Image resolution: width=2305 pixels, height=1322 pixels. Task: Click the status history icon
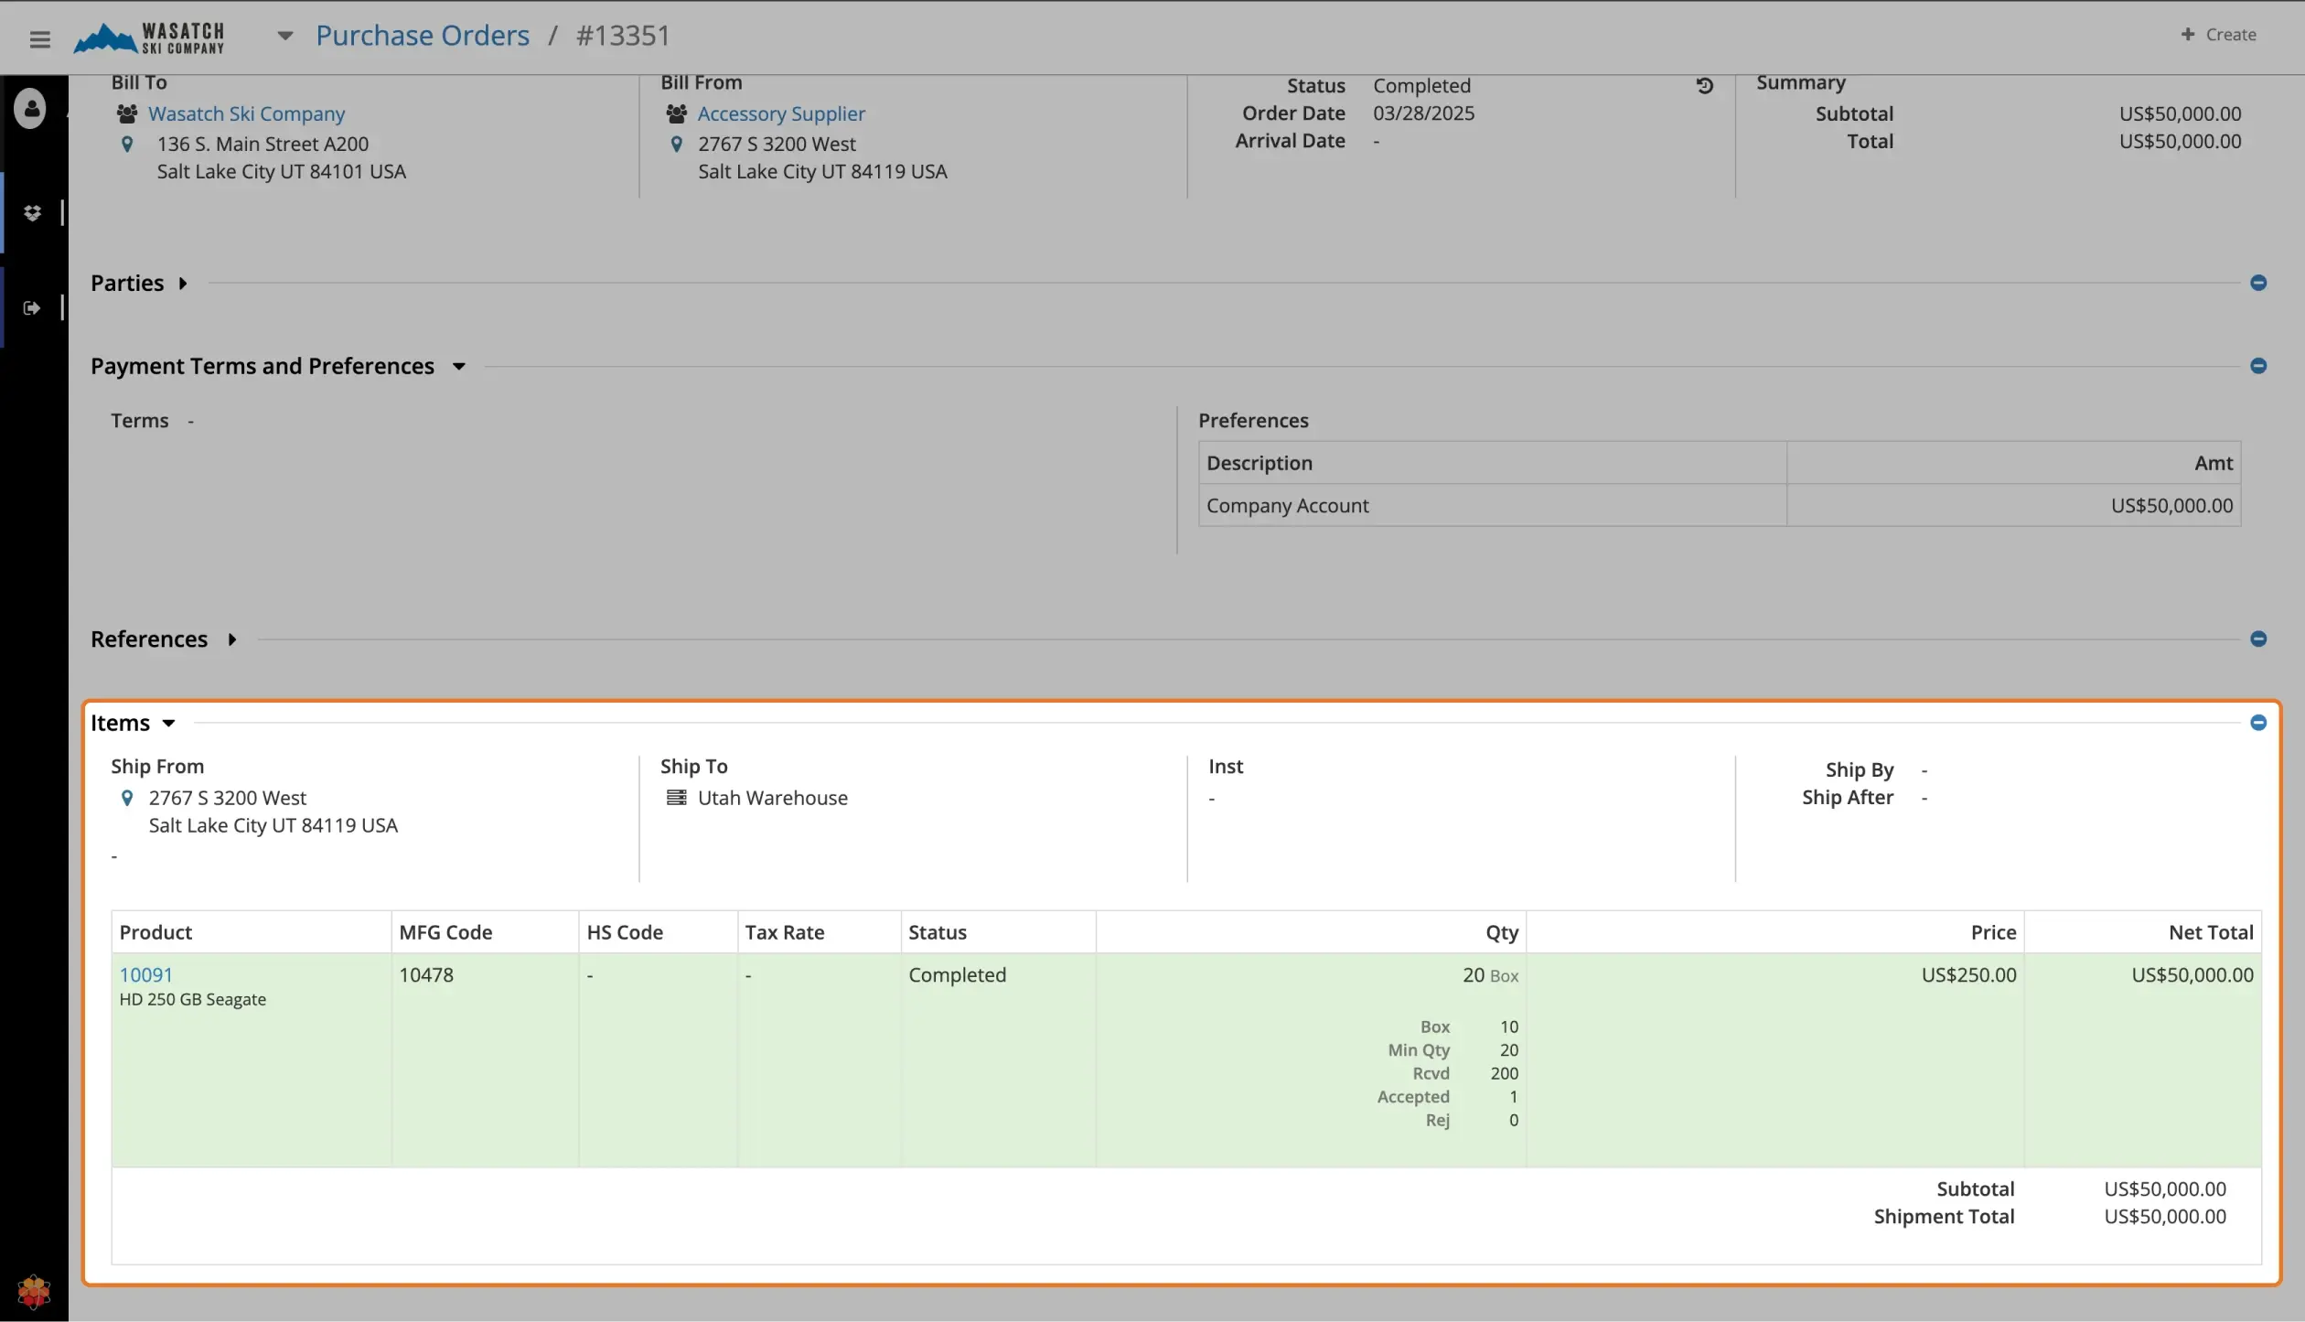pos(1704,85)
